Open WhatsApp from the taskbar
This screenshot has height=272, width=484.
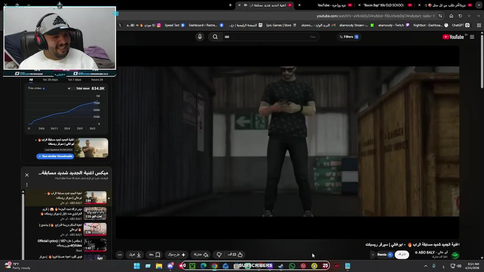pos(292,266)
